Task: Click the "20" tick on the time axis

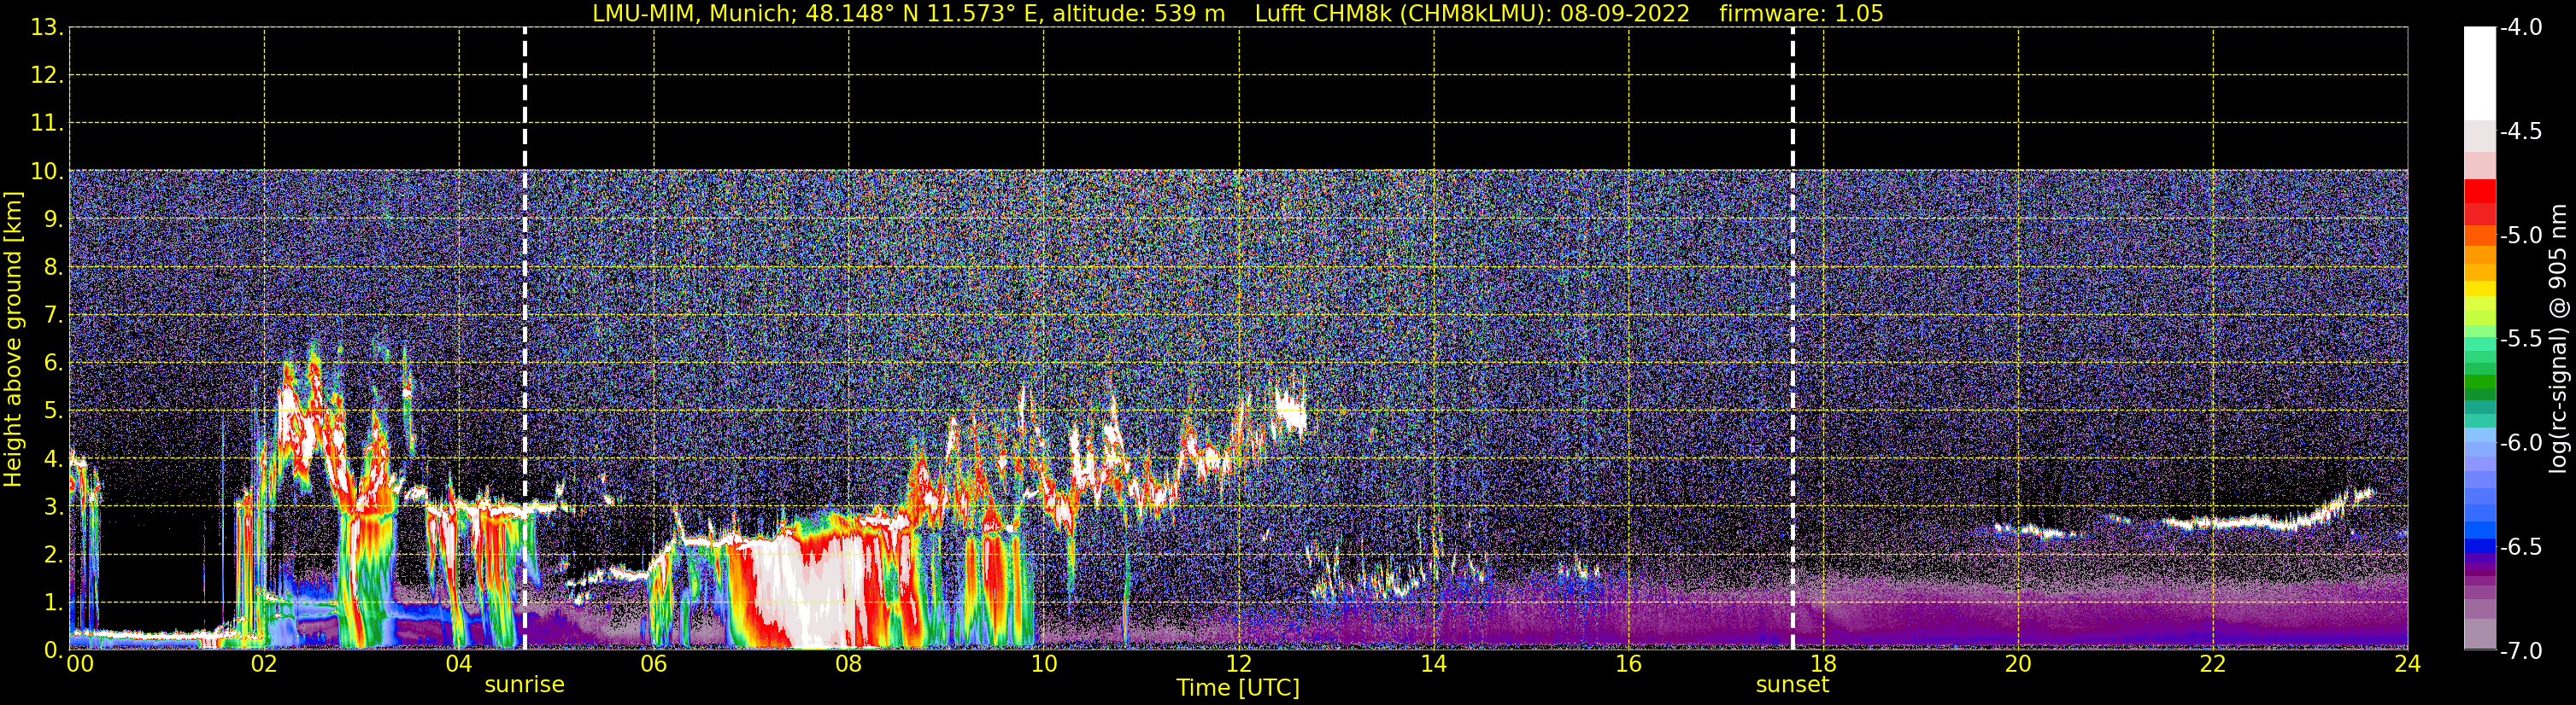Action: [x=2018, y=664]
